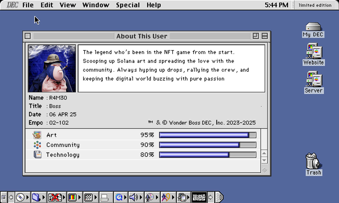Toggle windowshade collapse box on About This User
Screen dimensions: 339x203
click(x=265, y=36)
